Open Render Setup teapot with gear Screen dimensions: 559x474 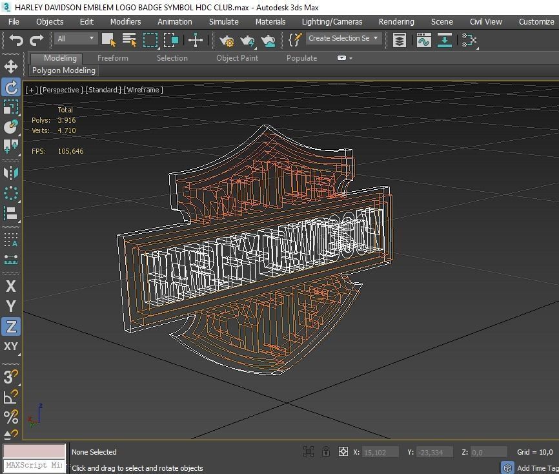(x=227, y=40)
